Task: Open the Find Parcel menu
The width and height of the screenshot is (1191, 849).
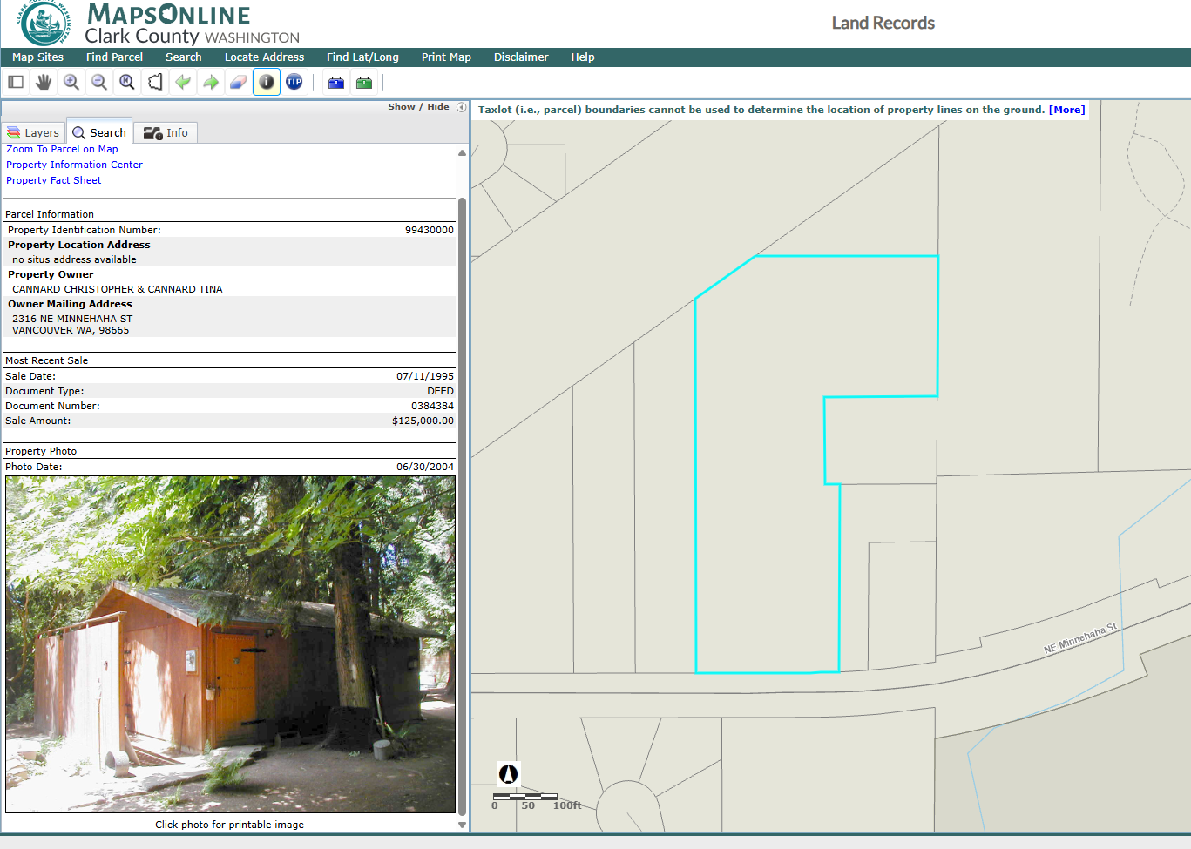Action: click(x=114, y=57)
